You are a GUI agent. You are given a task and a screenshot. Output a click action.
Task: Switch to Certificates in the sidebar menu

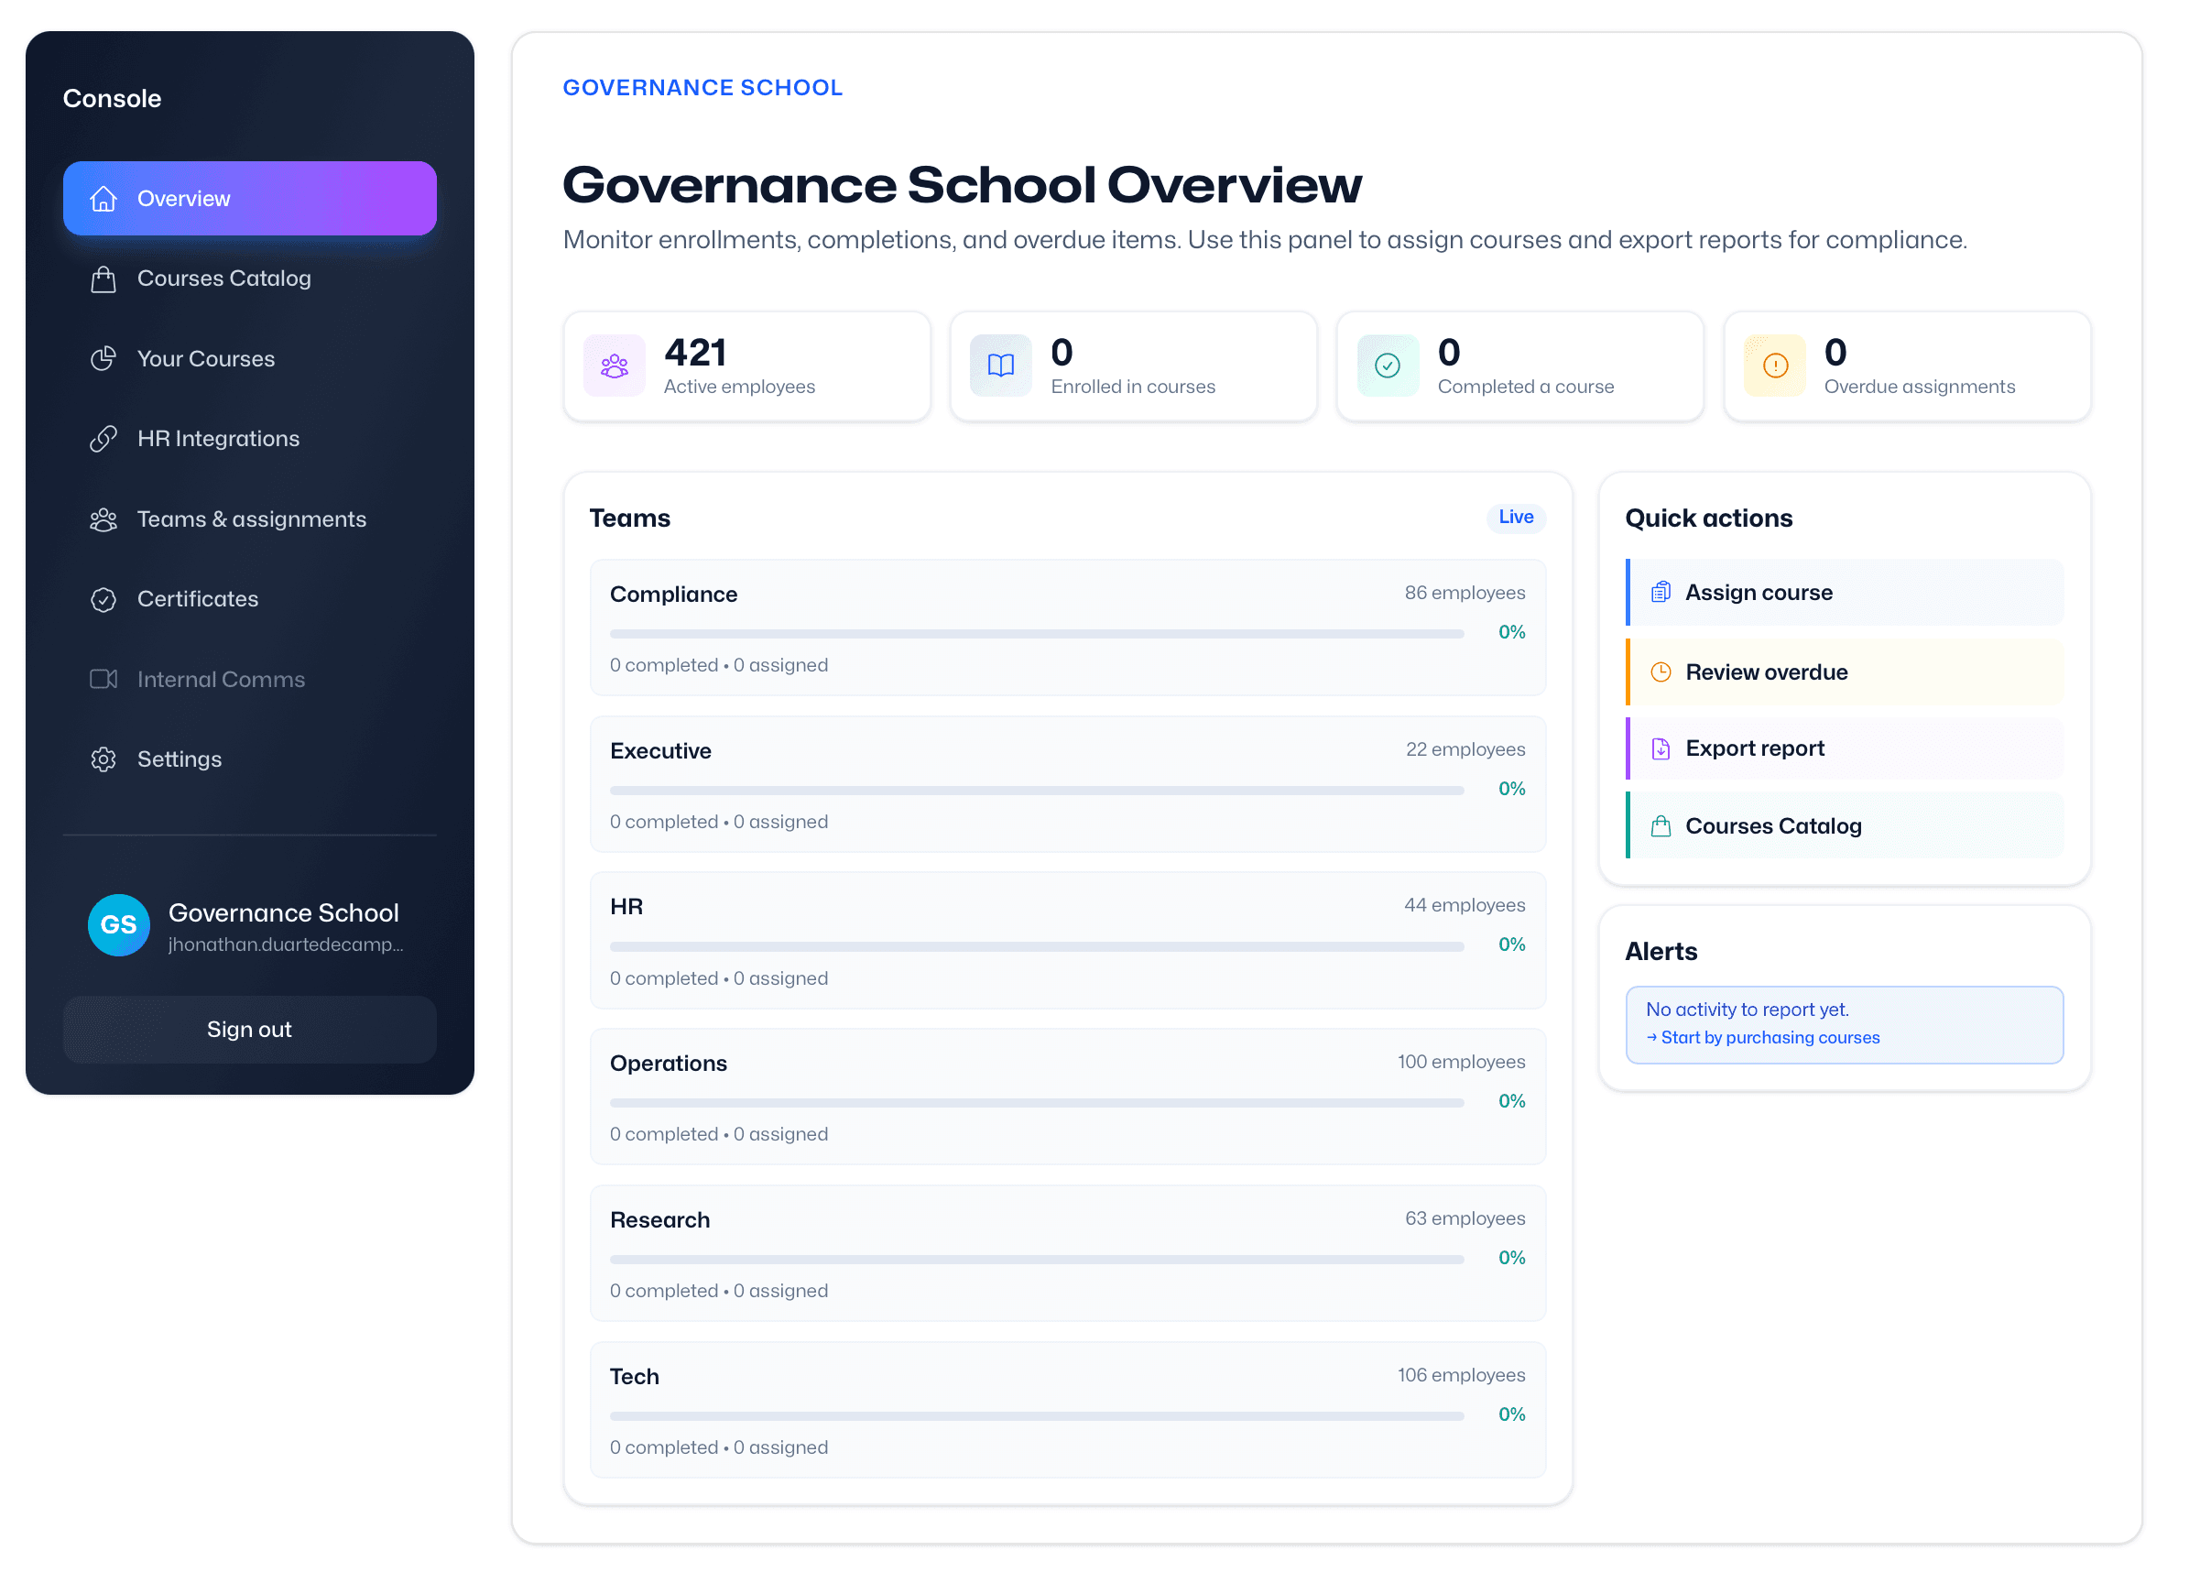[197, 599]
